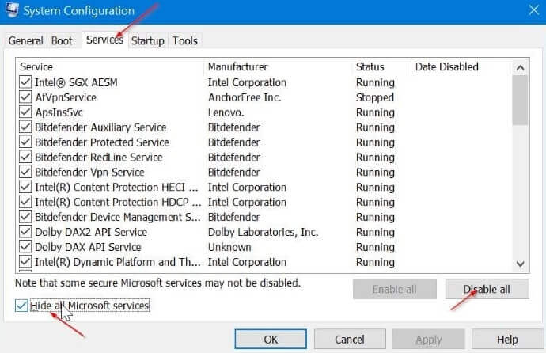The height and width of the screenshot is (353, 546).
Task: Sort by the Service column header
Action: (110, 66)
